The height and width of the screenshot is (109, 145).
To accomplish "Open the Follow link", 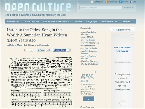I will (x=125, y=2).
